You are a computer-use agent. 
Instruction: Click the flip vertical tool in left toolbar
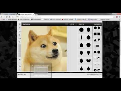(20, 42)
